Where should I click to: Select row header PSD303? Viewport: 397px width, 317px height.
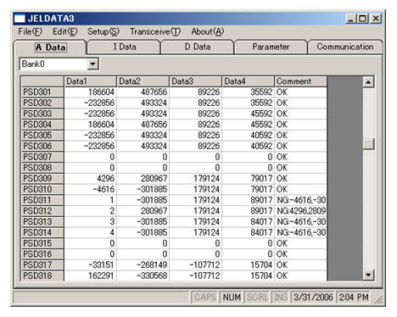click(x=42, y=114)
